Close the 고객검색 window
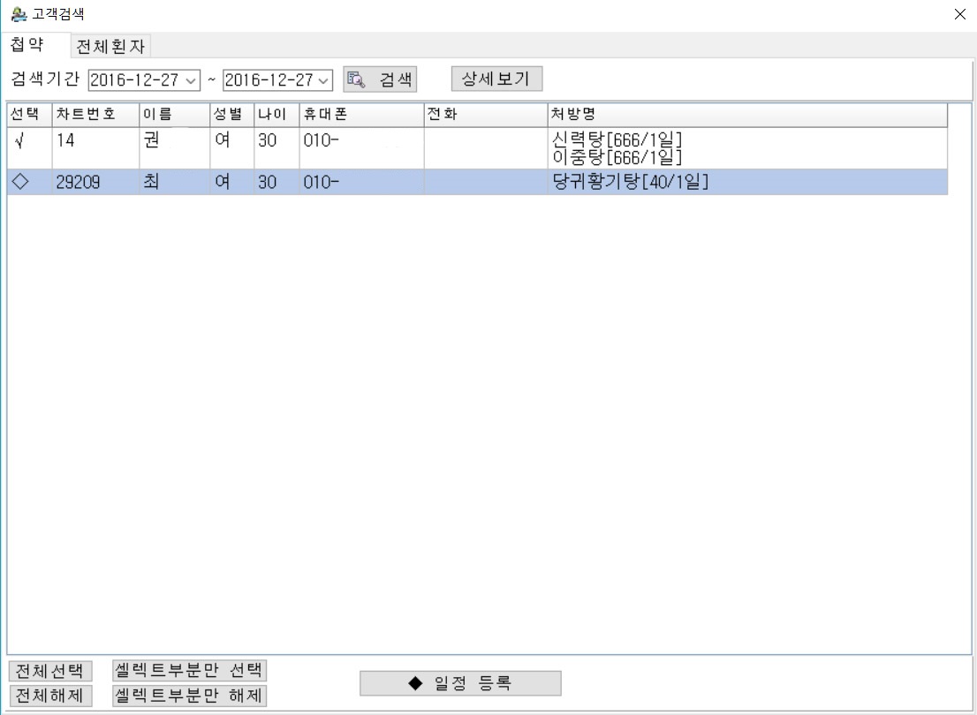 click(960, 14)
